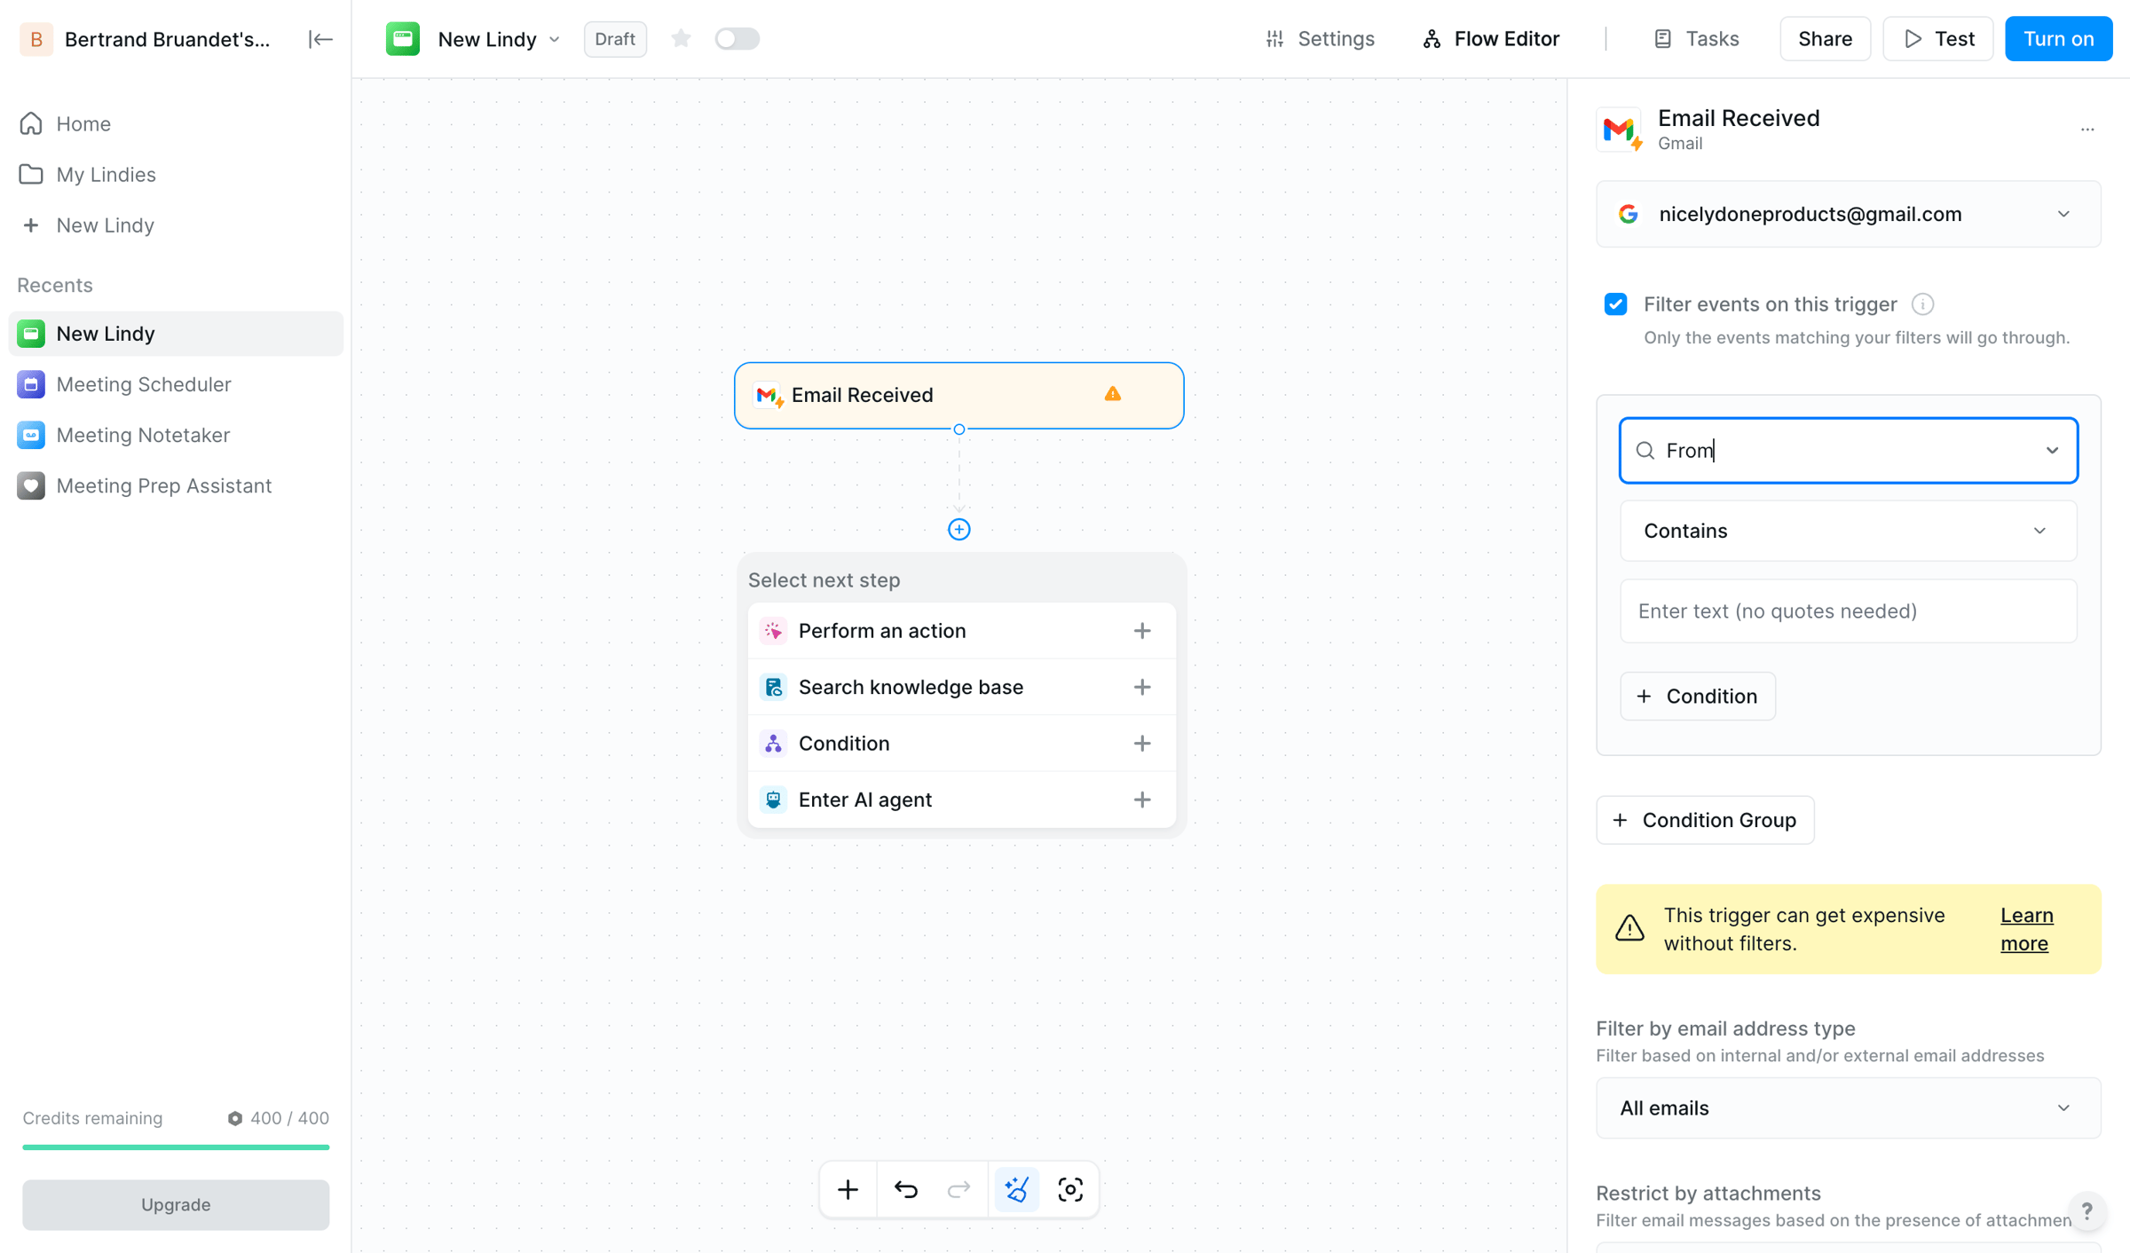2130x1253 pixels.
Task: Click plus icon in the Condition step row
Action: 1142,744
